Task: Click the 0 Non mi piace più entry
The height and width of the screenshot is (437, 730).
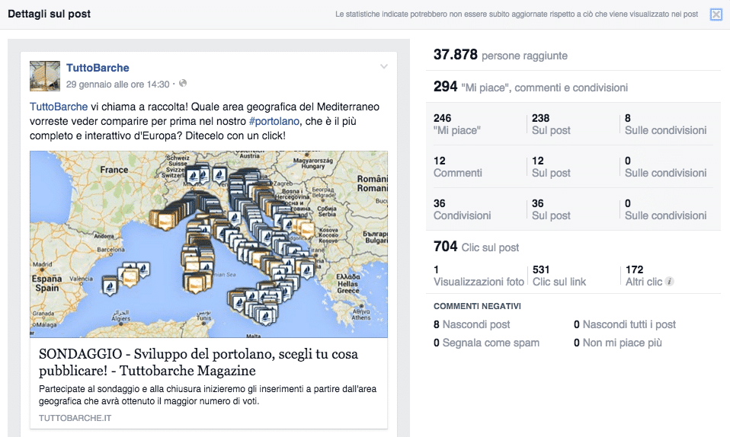Action: click(618, 343)
